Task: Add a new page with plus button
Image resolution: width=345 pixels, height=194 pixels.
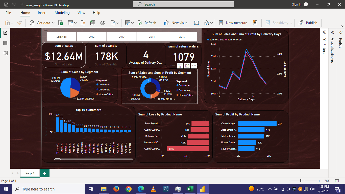Action: (x=44, y=173)
